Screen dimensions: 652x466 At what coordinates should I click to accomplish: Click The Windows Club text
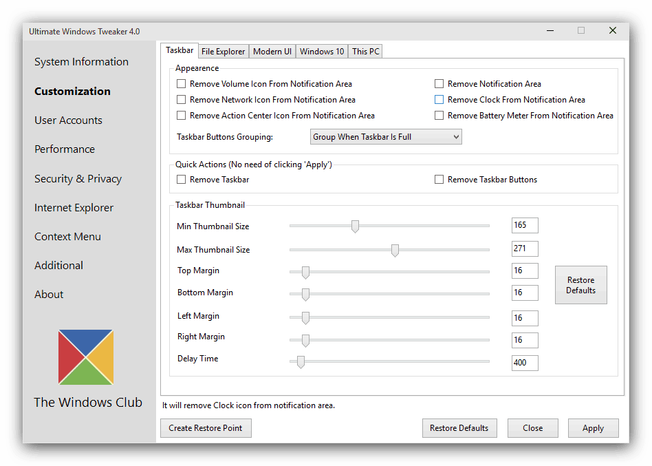click(88, 403)
